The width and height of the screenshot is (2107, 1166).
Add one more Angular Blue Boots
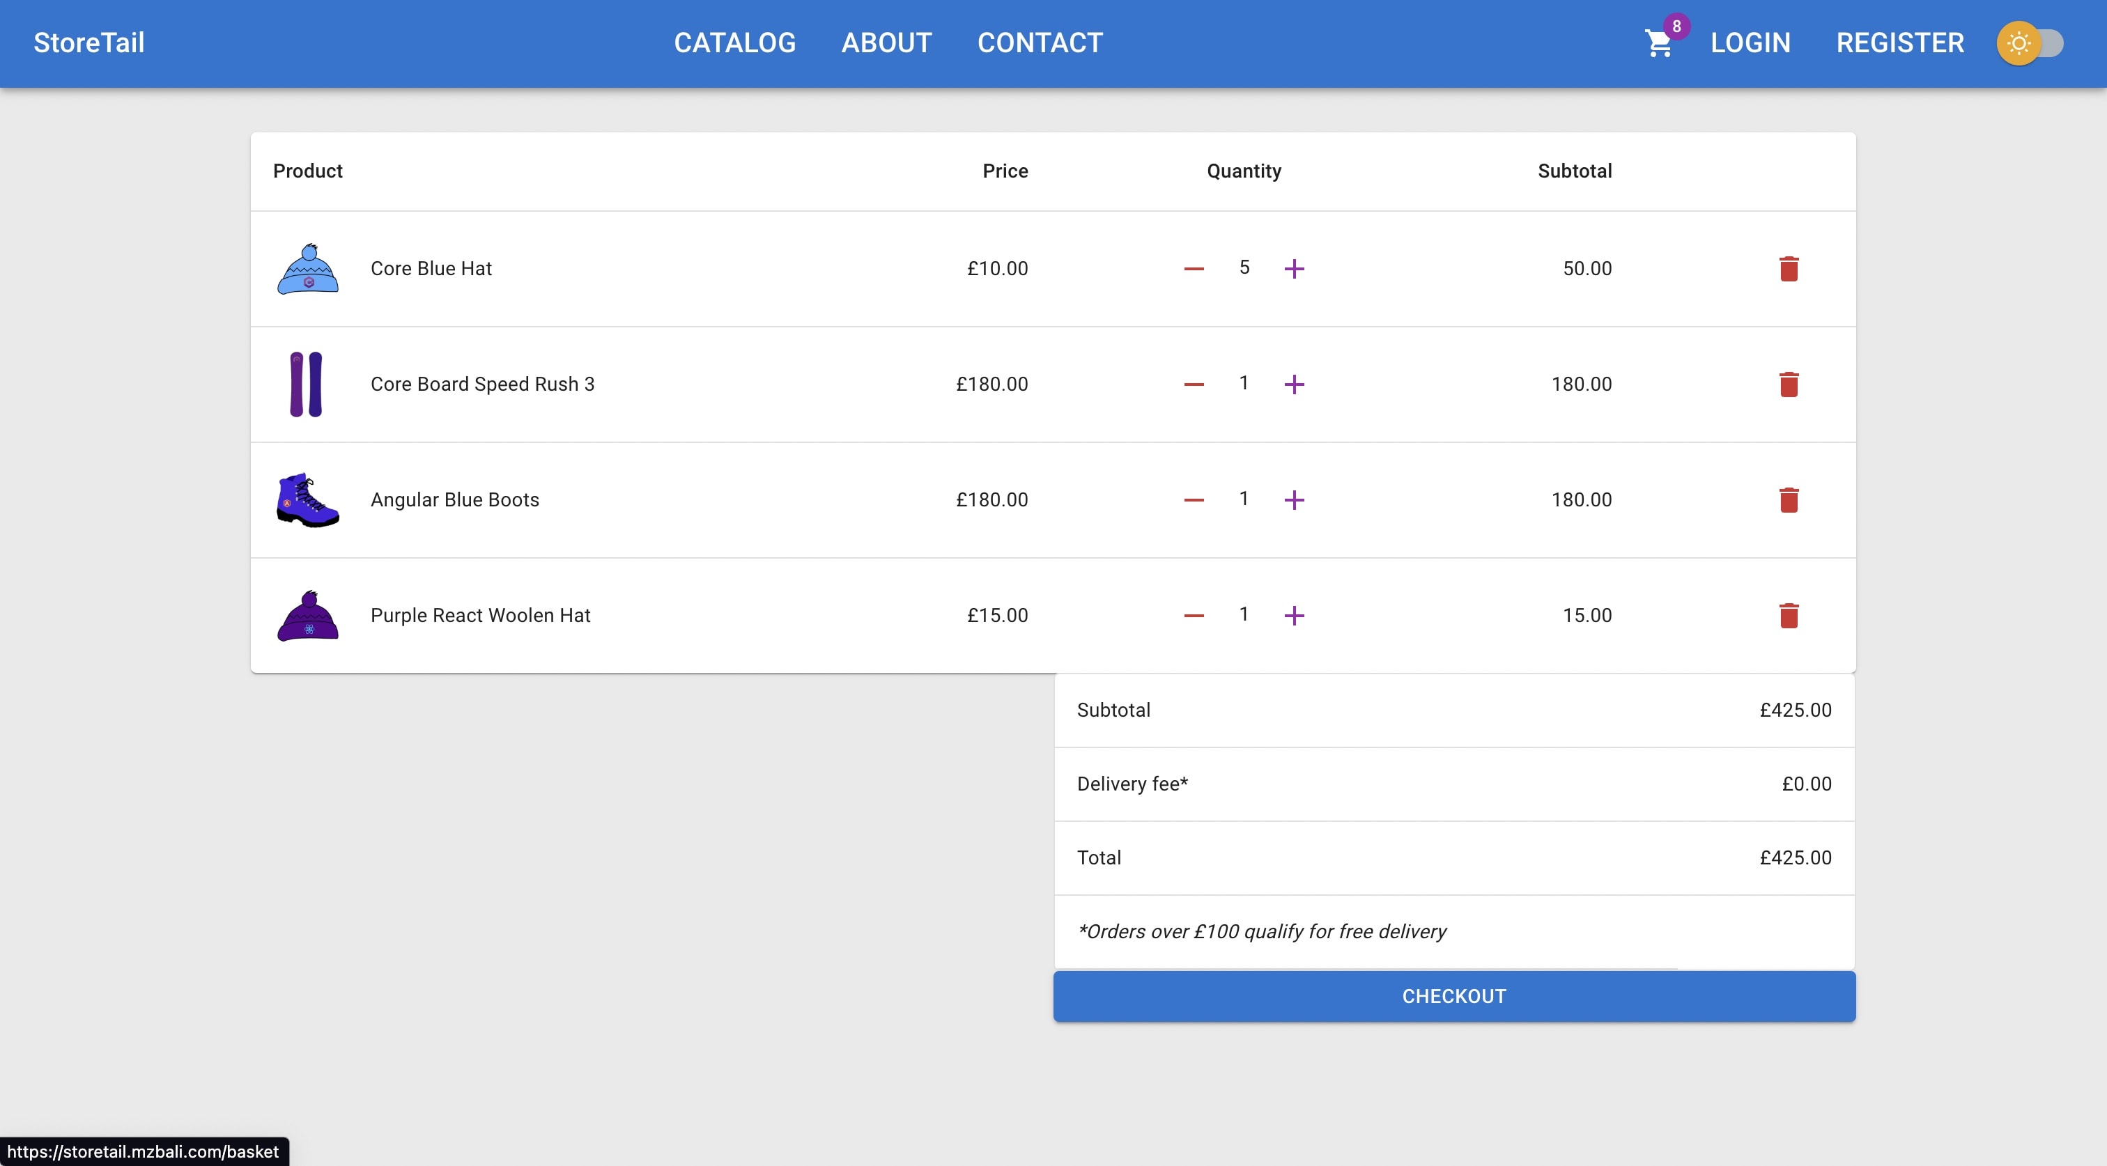coord(1294,499)
